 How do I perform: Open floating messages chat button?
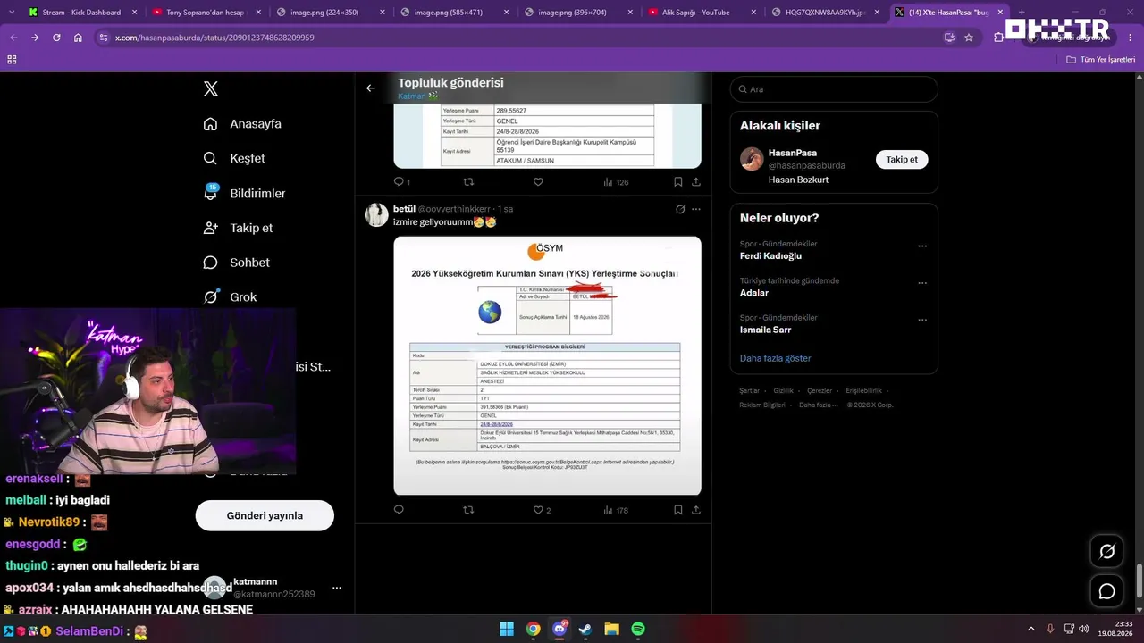coord(1106,591)
